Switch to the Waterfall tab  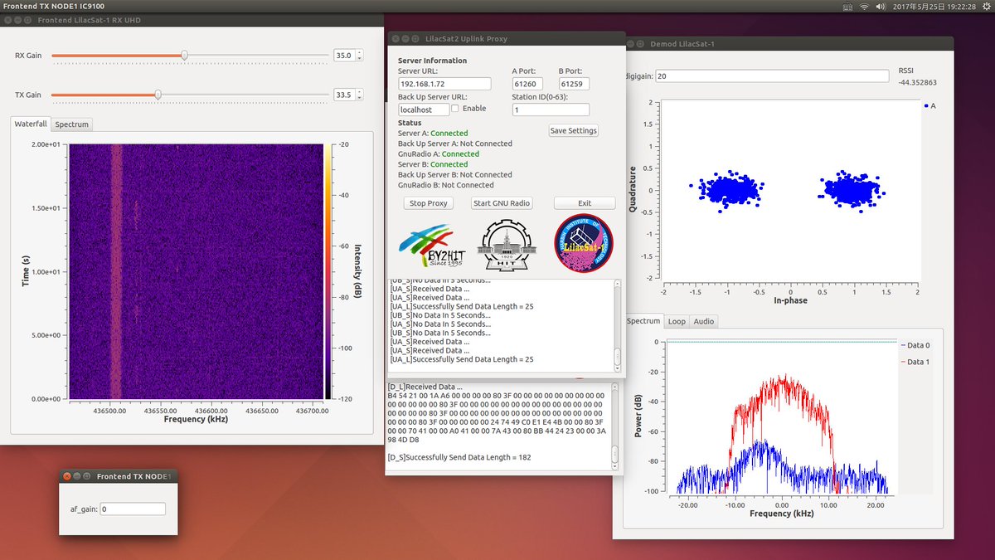[31, 124]
